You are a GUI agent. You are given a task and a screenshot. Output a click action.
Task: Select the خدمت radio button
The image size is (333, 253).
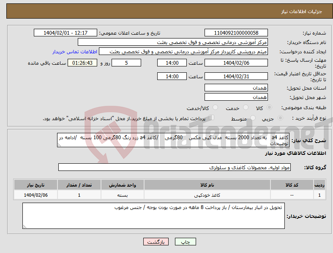pos(246,107)
